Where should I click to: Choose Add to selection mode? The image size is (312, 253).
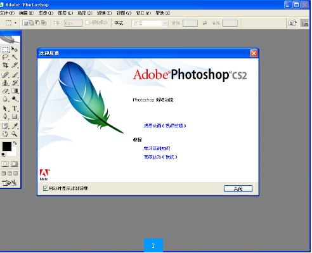point(31,23)
